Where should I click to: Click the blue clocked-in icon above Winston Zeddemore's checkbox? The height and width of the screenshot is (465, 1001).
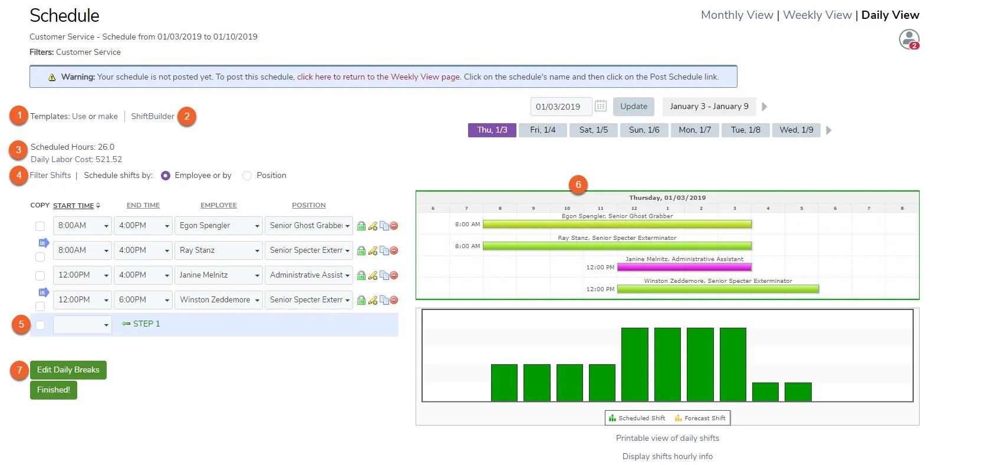click(x=43, y=292)
